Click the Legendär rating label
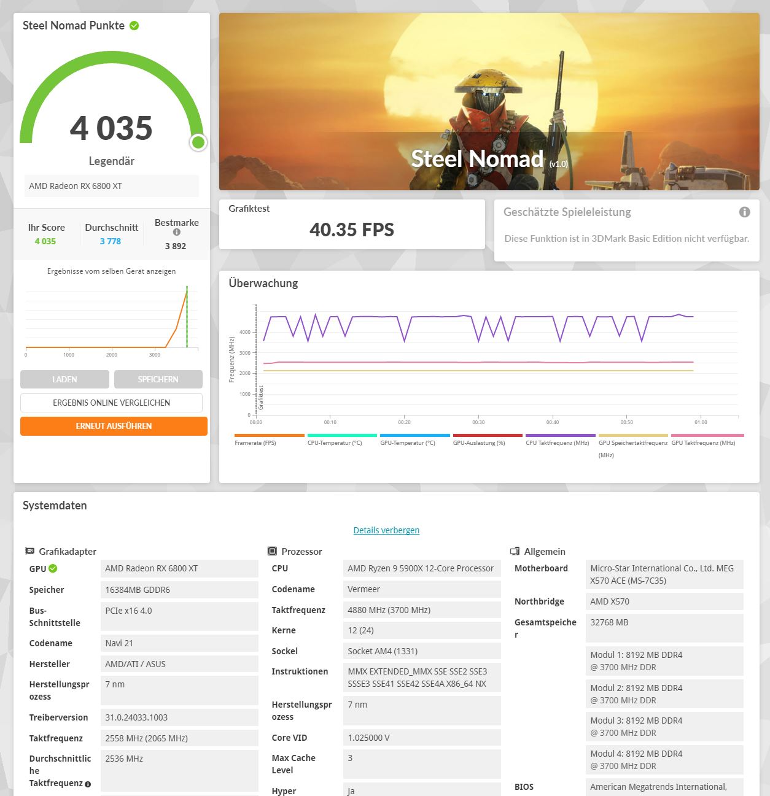The width and height of the screenshot is (770, 796). (111, 161)
